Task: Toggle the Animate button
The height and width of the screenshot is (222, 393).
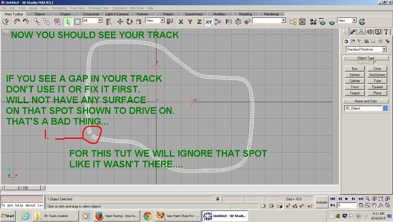Action: 322,202
